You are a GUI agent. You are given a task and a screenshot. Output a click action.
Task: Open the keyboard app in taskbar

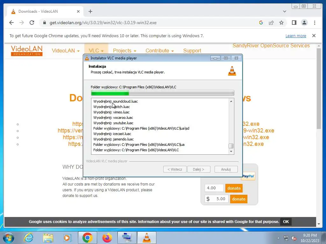coord(127,238)
